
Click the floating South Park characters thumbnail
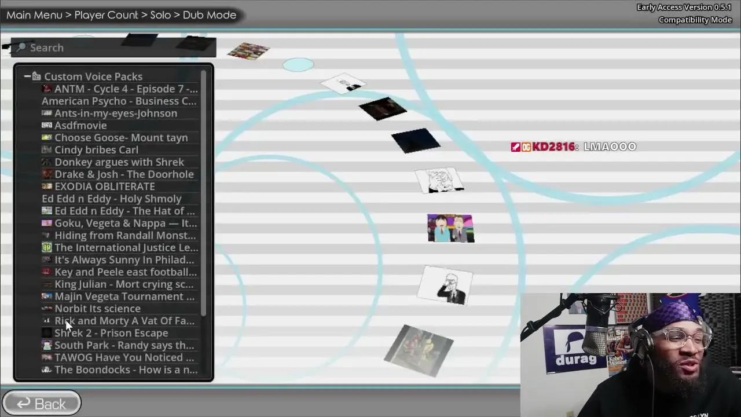tap(450, 228)
